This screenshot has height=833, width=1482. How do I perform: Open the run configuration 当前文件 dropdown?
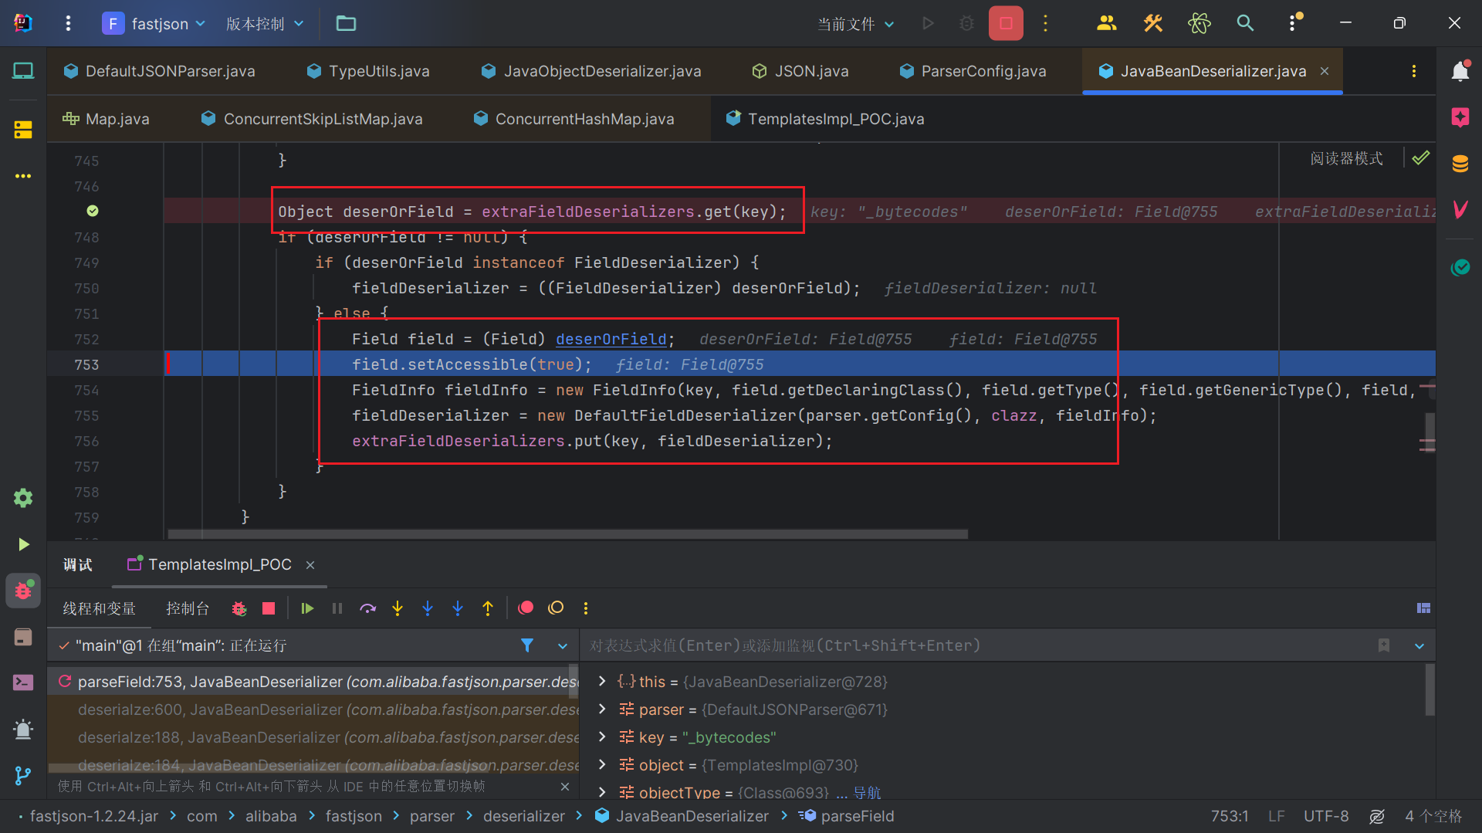856,24
